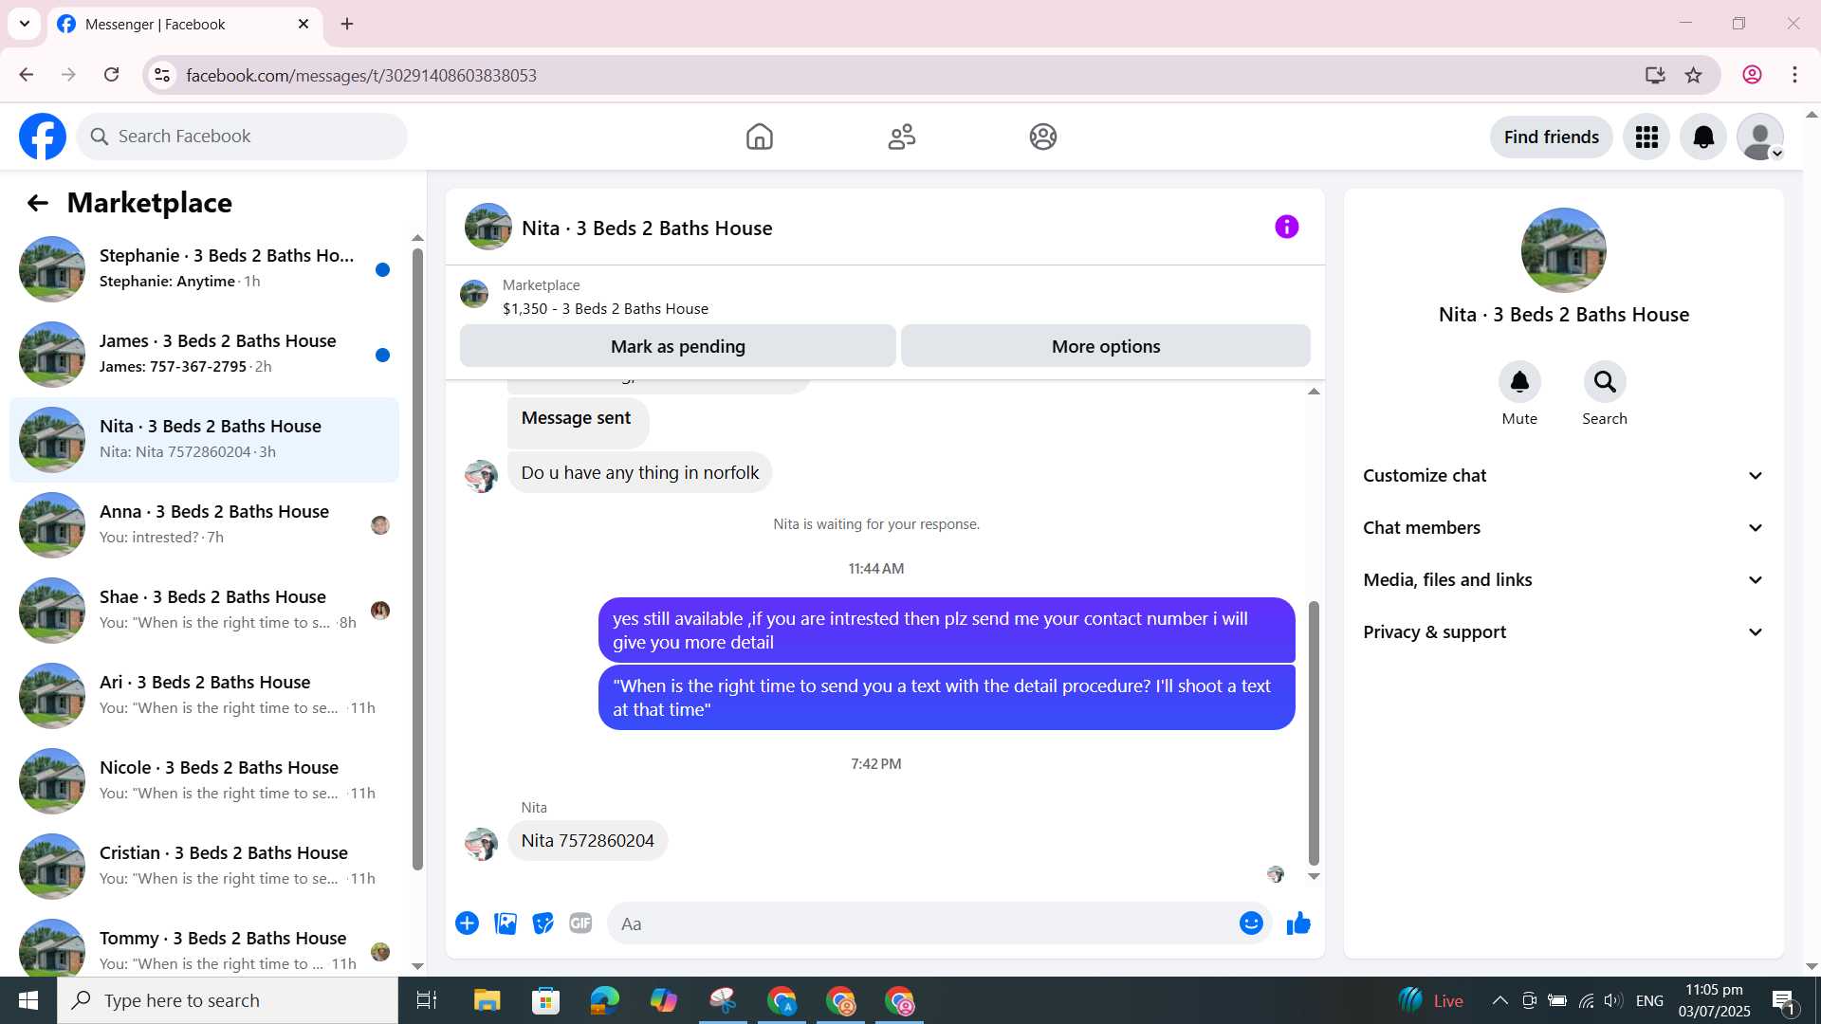1821x1024 pixels.
Task: Choose a GIF from the composer
Action: [580, 923]
